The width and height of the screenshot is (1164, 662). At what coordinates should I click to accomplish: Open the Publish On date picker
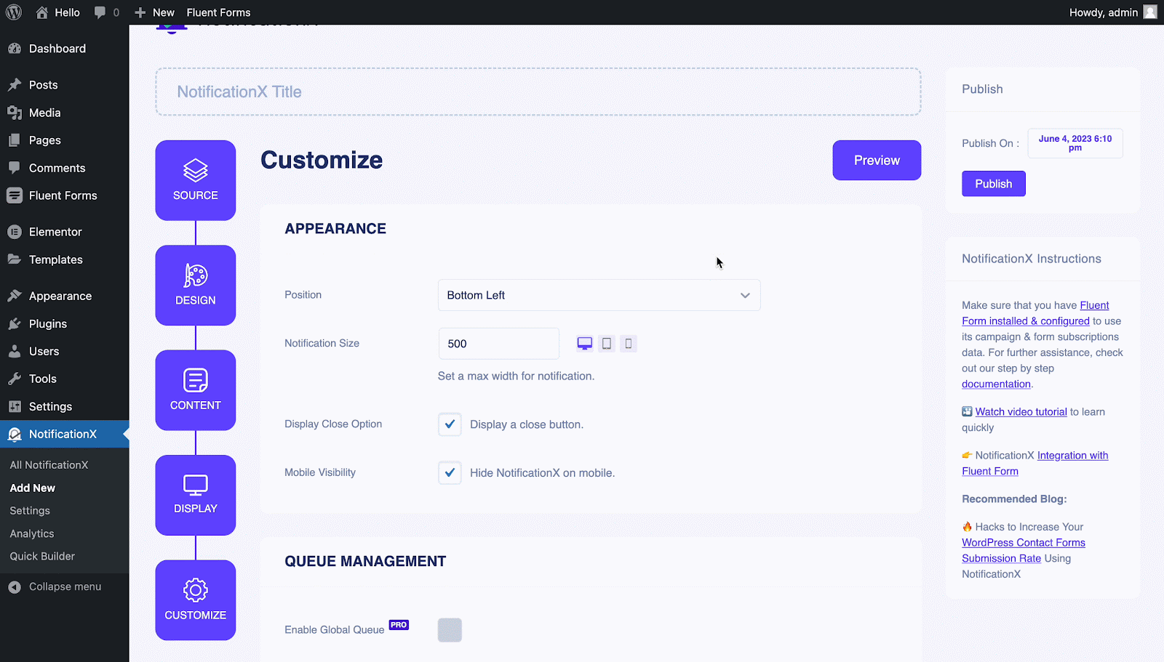1075,143
